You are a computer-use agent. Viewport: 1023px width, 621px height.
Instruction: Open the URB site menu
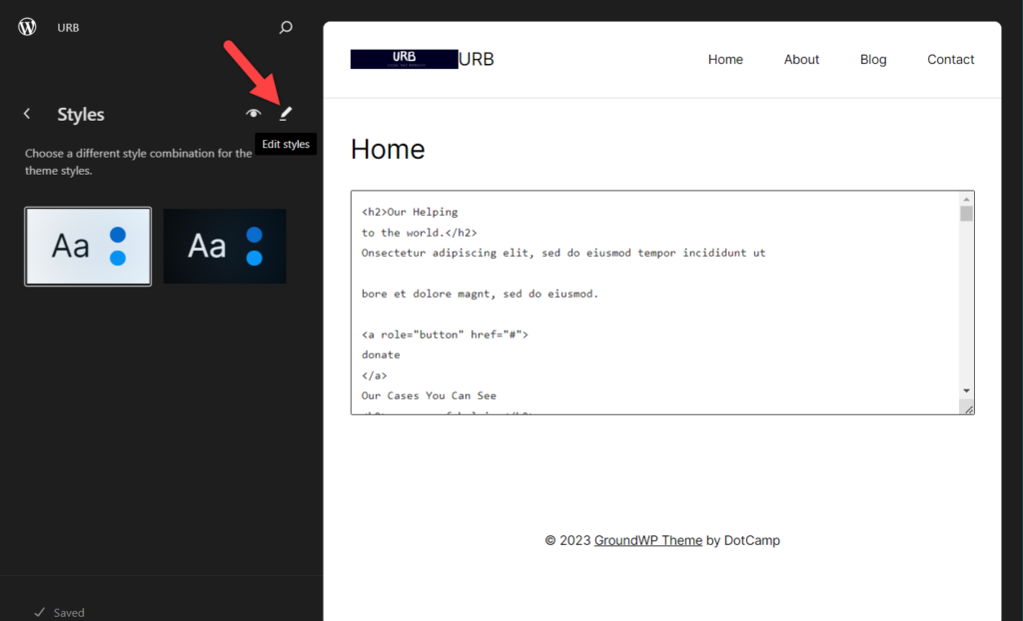68,27
